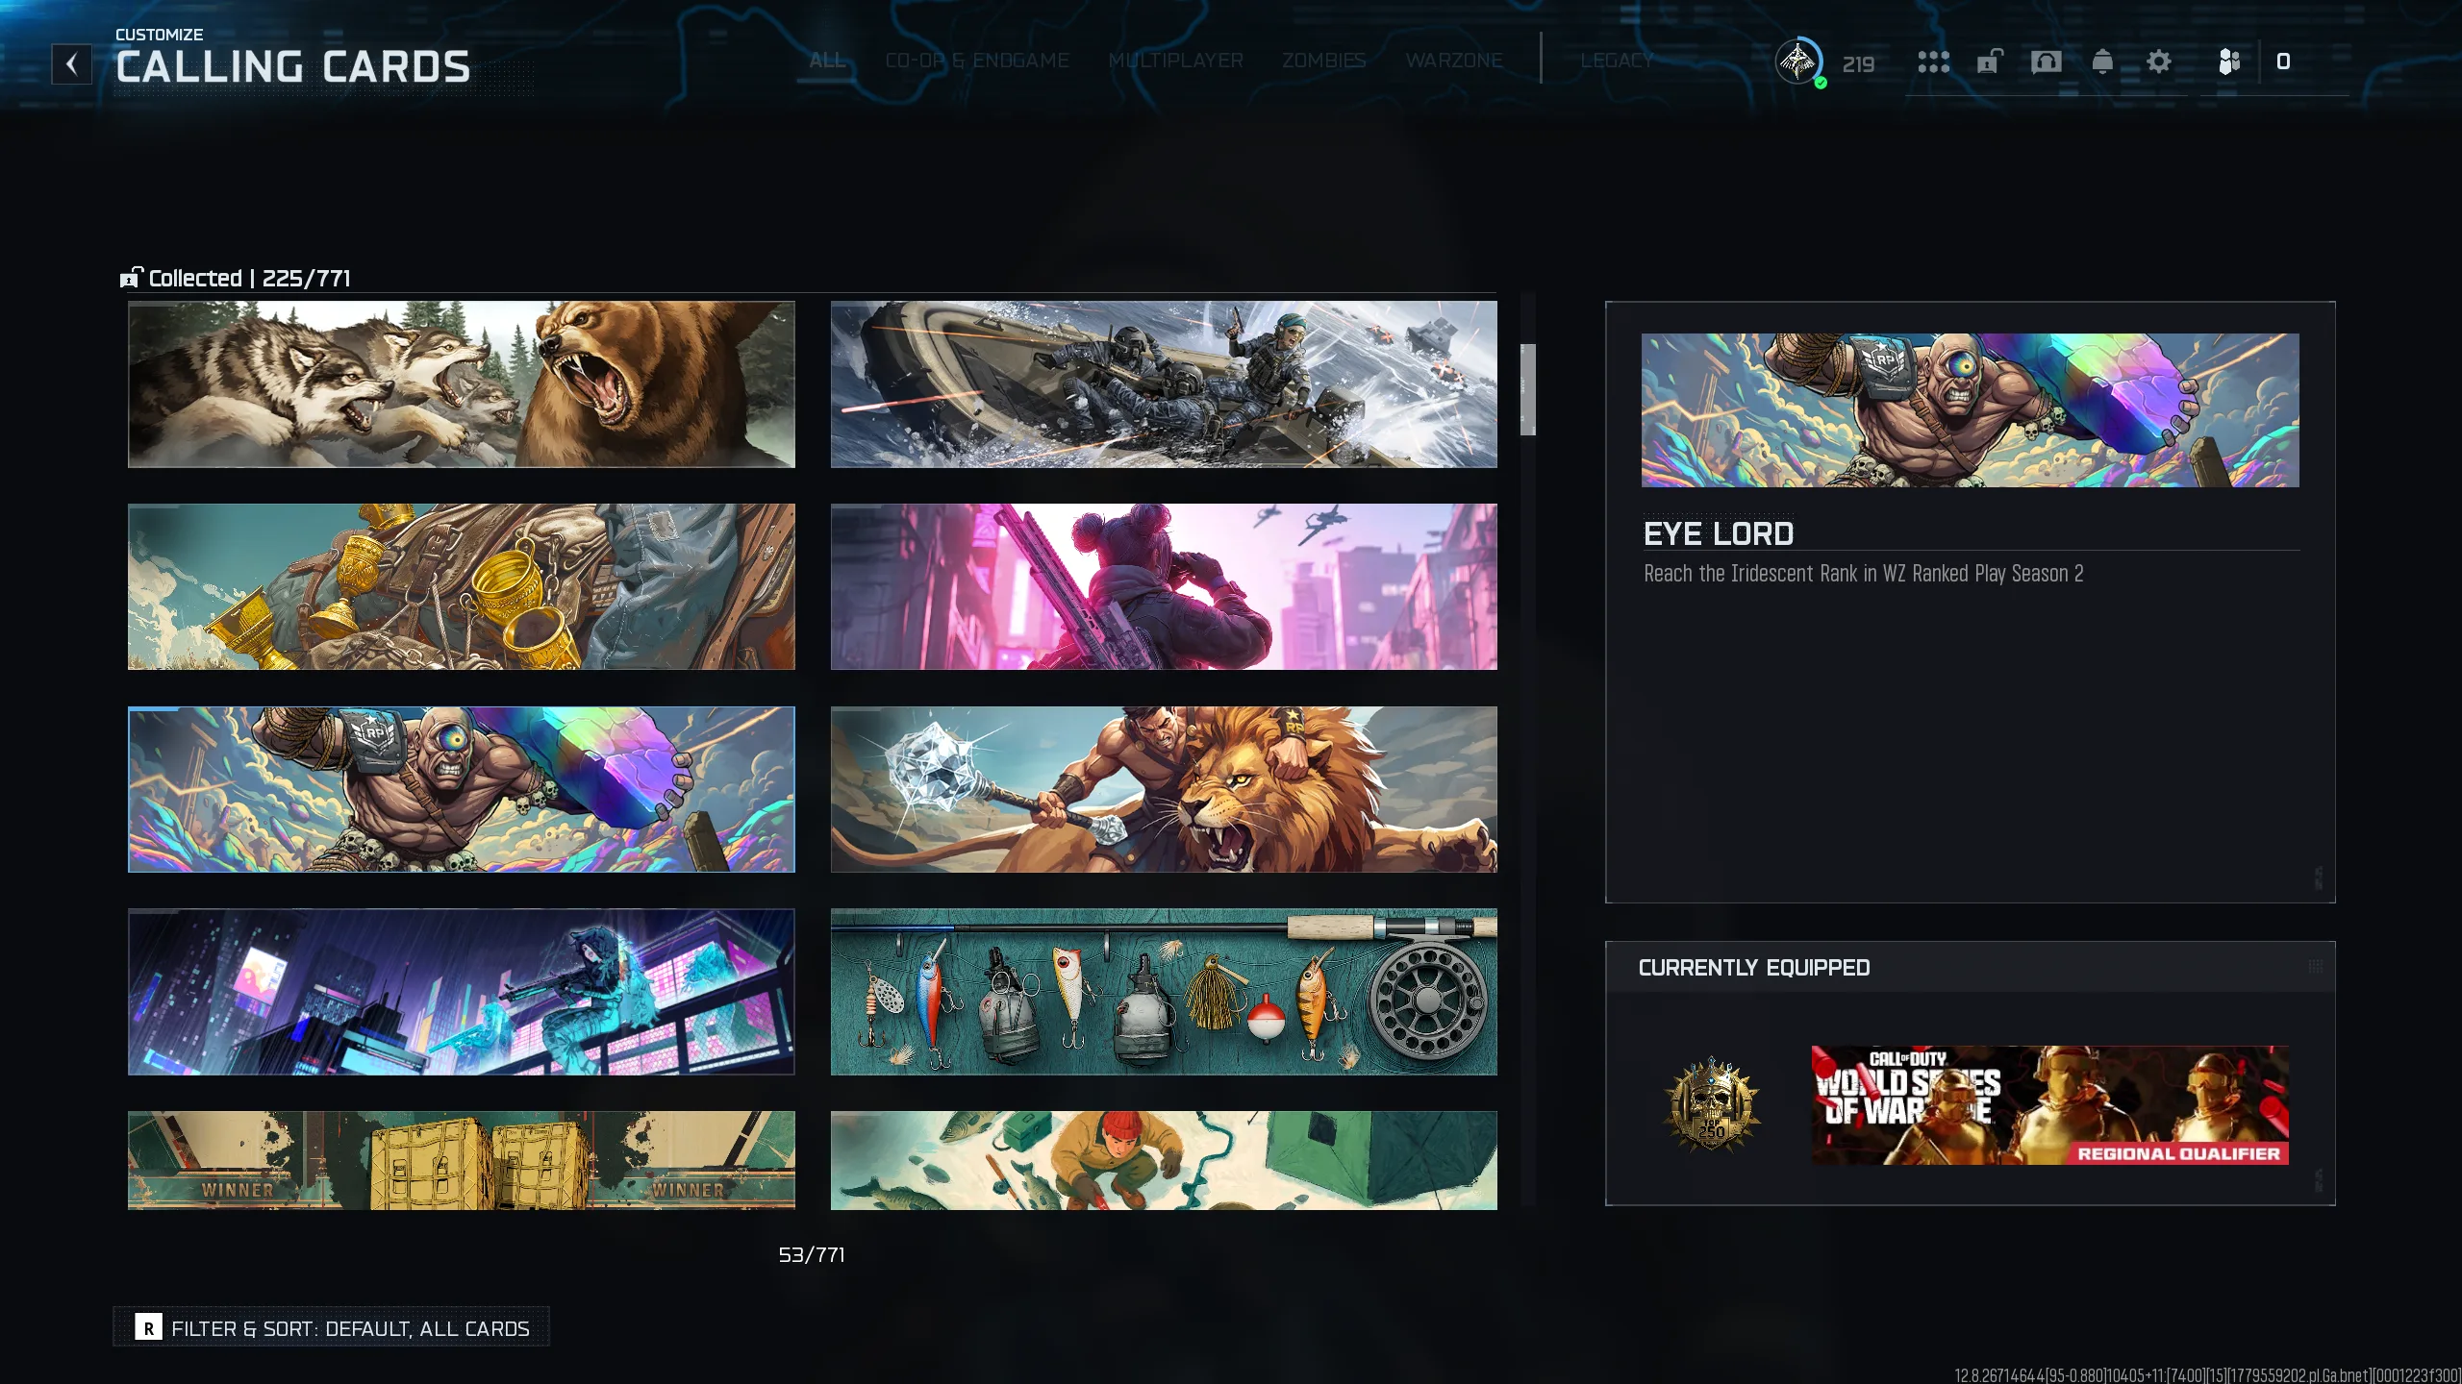Click the 219 player level number
This screenshot has height=1384, width=2462.
click(x=1858, y=64)
